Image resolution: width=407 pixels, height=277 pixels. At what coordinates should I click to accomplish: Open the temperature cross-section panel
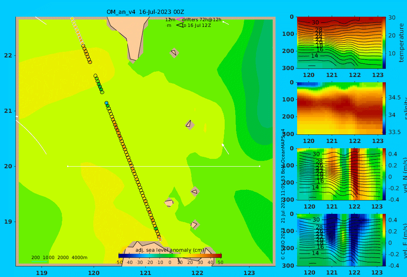(339, 43)
